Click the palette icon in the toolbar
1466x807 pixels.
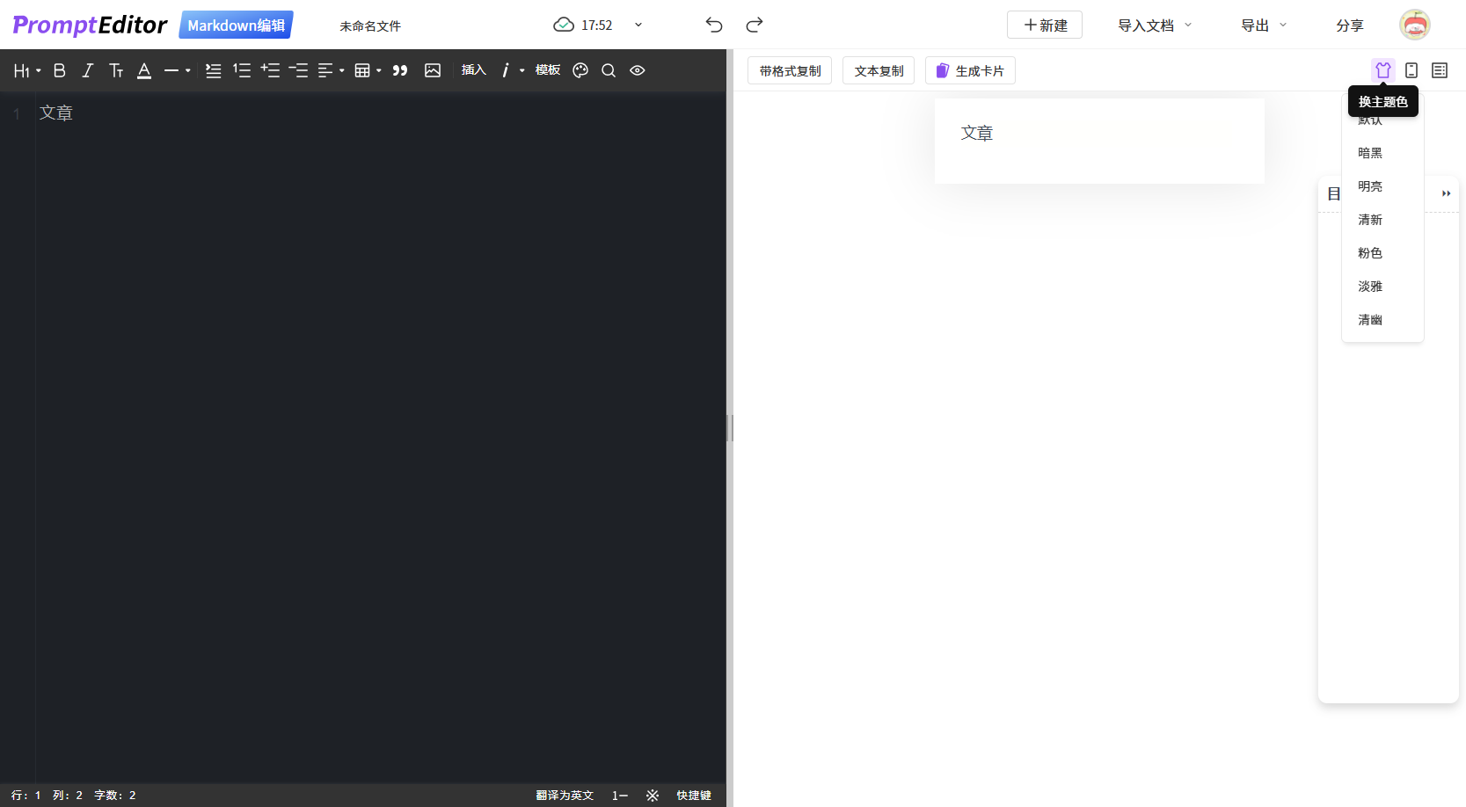tap(580, 70)
